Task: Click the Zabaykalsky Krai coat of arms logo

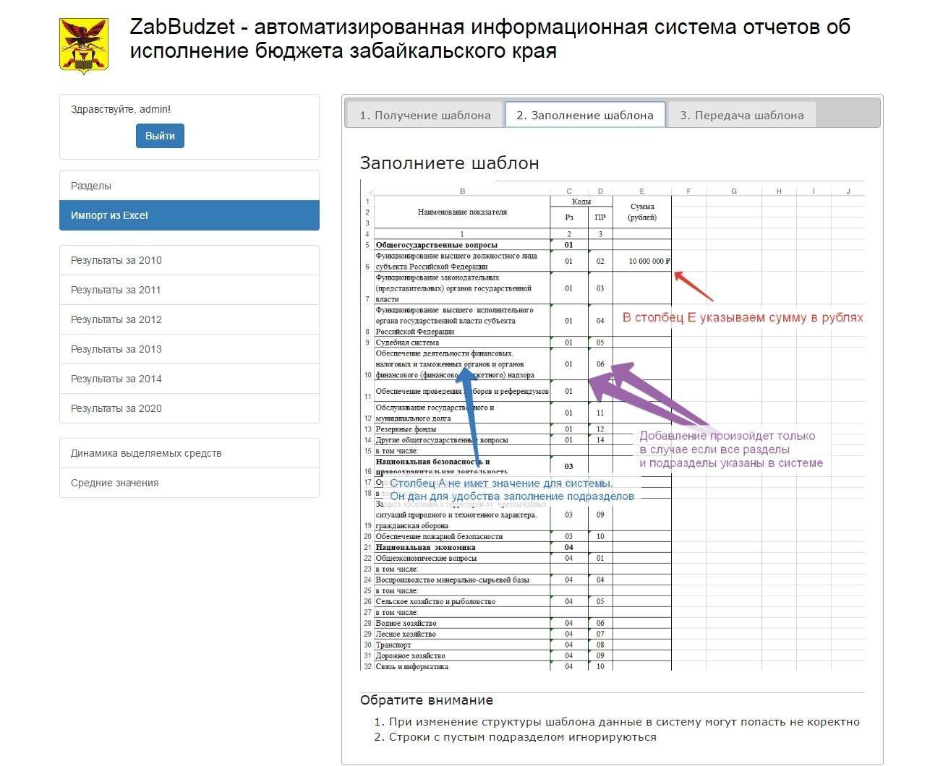Action: [84, 46]
